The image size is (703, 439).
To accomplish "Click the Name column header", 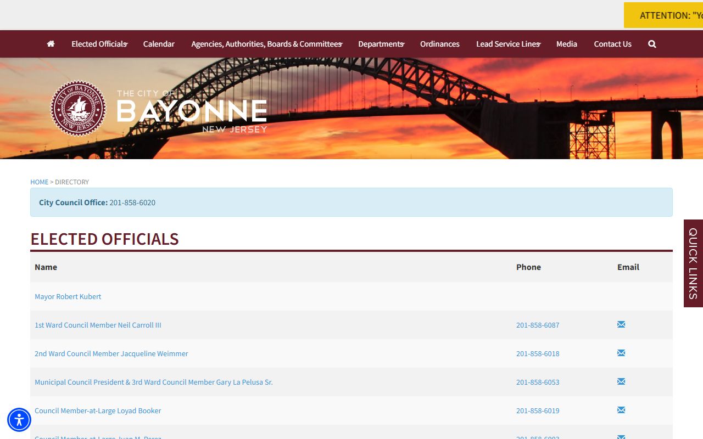I will tap(46, 267).
